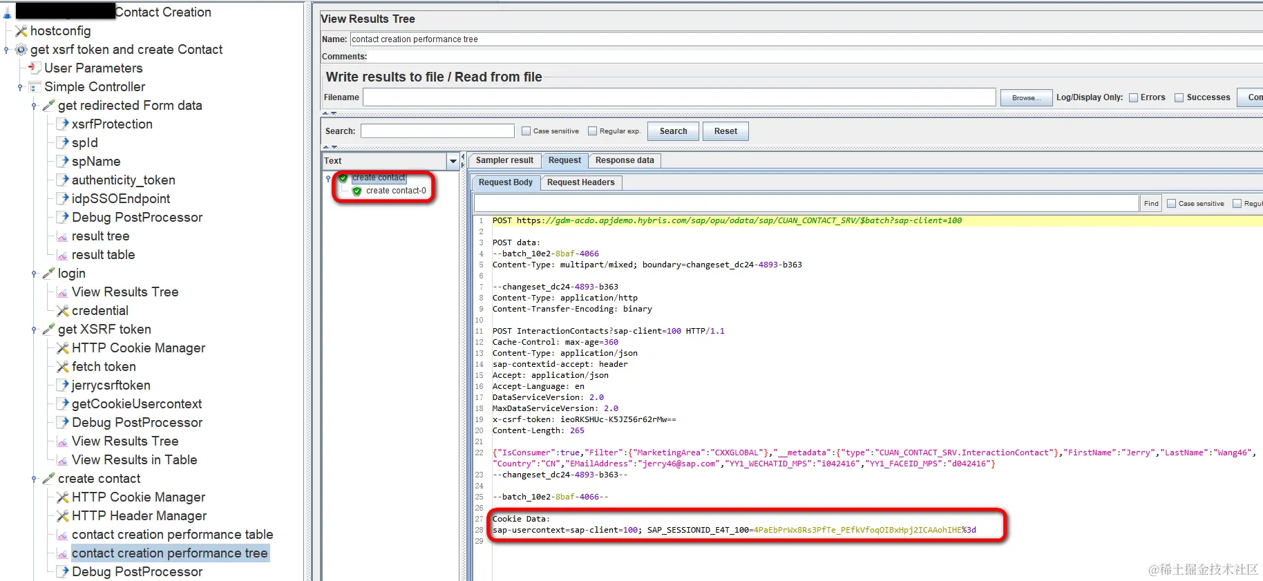
Task: Click the Search text field
Action: click(437, 131)
